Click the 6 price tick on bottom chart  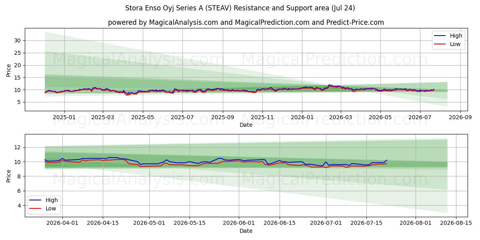click(x=20, y=191)
